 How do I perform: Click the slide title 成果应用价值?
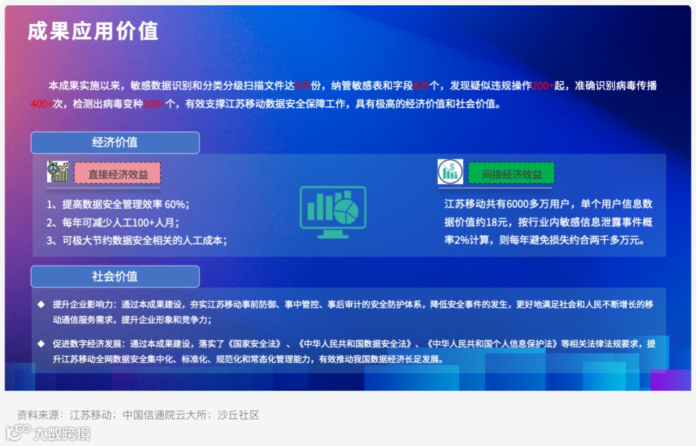point(93,32)
